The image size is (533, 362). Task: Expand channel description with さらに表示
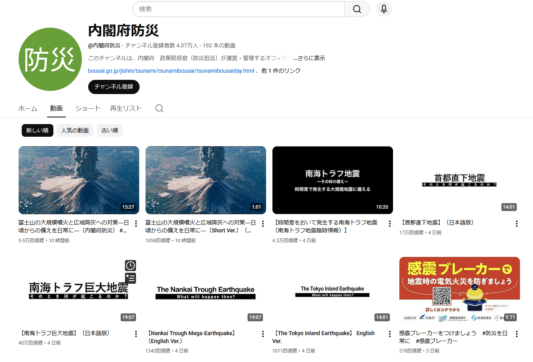(x=311, y=58)
